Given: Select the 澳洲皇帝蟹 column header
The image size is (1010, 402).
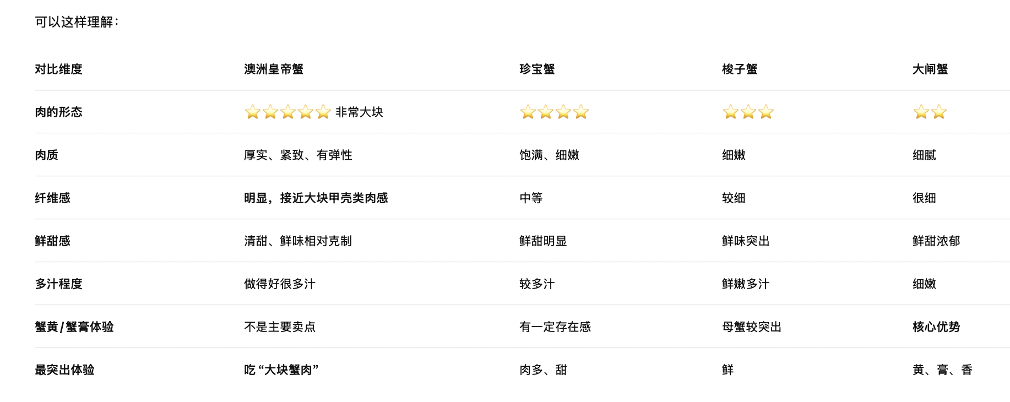Looking at the screenshot, I should click(274, 69).
